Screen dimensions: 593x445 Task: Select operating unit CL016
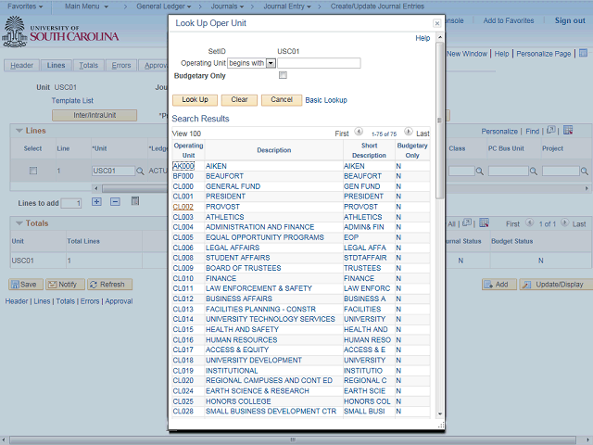[x=183, y=340]
